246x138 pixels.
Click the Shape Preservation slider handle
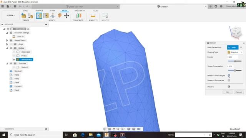coord(235,71)
